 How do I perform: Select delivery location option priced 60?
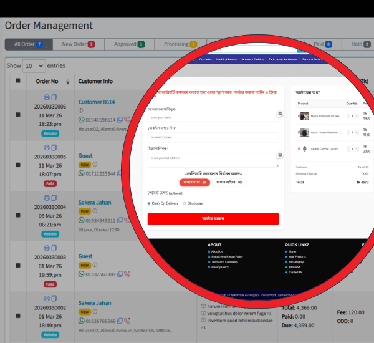(x=194, y=182)
